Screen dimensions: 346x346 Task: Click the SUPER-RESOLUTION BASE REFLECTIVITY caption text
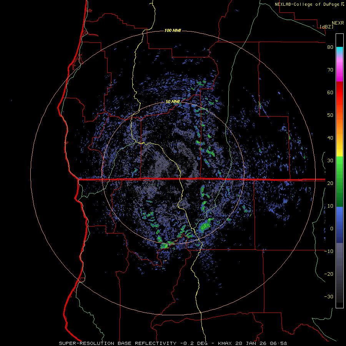click(118, 343)
